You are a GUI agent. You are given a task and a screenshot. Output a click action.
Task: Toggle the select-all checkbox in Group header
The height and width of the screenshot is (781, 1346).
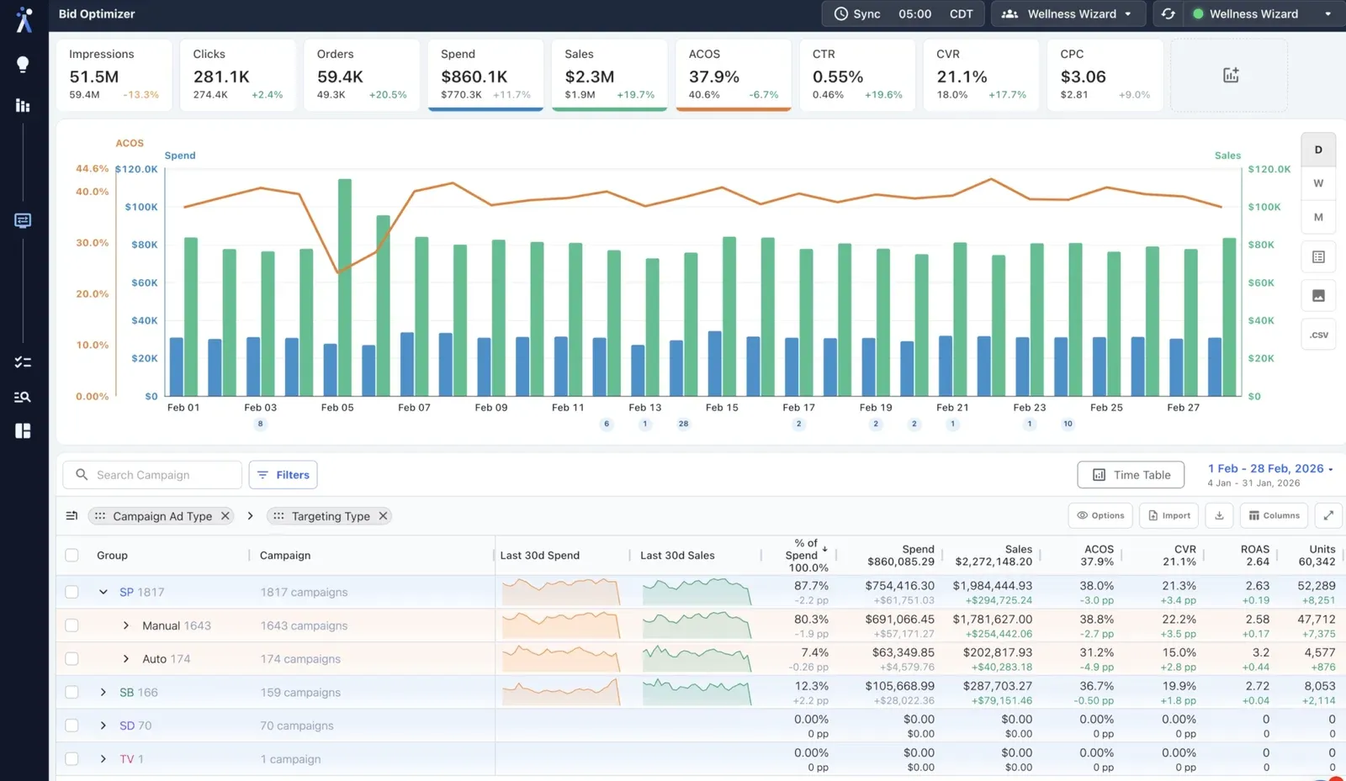[x=72, y=556]
